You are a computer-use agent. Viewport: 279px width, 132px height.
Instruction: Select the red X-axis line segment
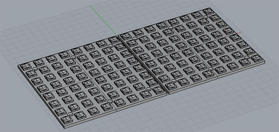pos(239,33)
